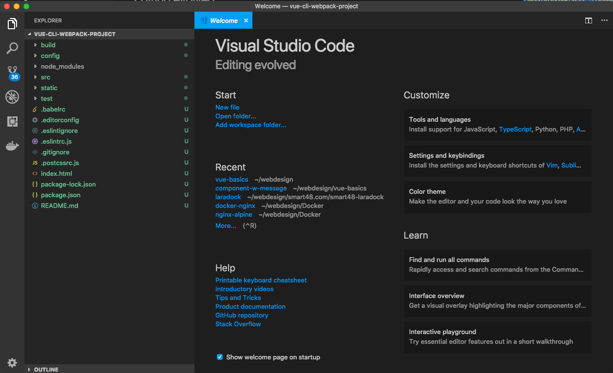Open recent vue-basics project
This screenshot has height=373, width=613.
click(x=232, y=179)
